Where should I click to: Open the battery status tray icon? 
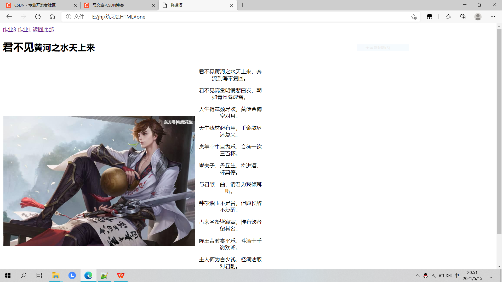[x=441, y=275]
